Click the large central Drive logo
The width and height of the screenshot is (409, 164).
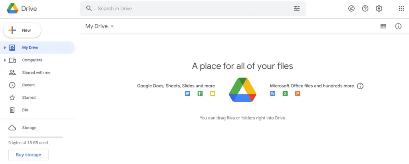242,90
